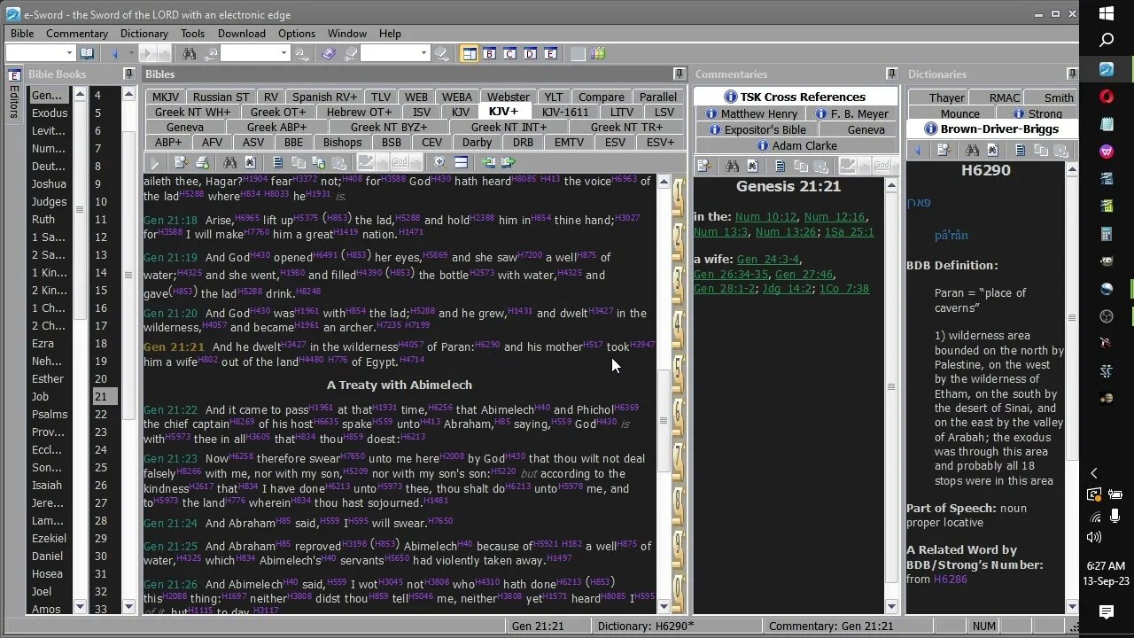Open the Options menu
Viewport: 1134px width, 638px height.
tap(297, 33)
